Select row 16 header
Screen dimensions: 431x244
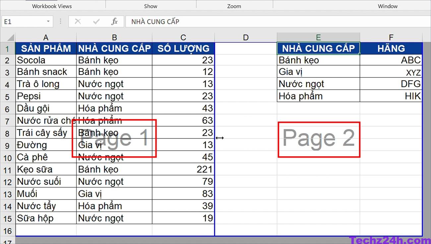click(8, 230)
